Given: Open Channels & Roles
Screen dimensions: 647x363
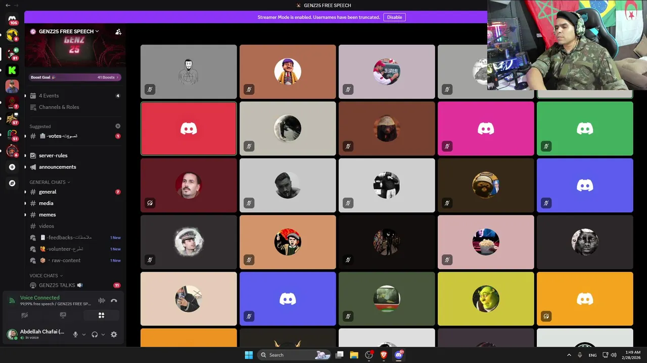Looking at the screenshot, I should pos(75,107).
